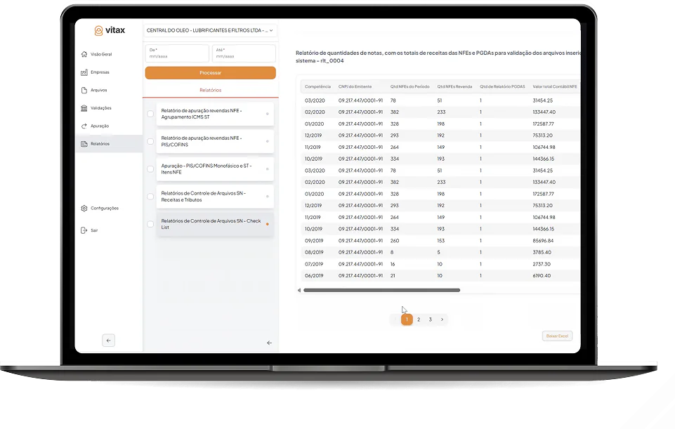Image resolution: width=675 pixels, height=429 pixels.
Task: Select the 08/2019 competência row
Action: 440,252
